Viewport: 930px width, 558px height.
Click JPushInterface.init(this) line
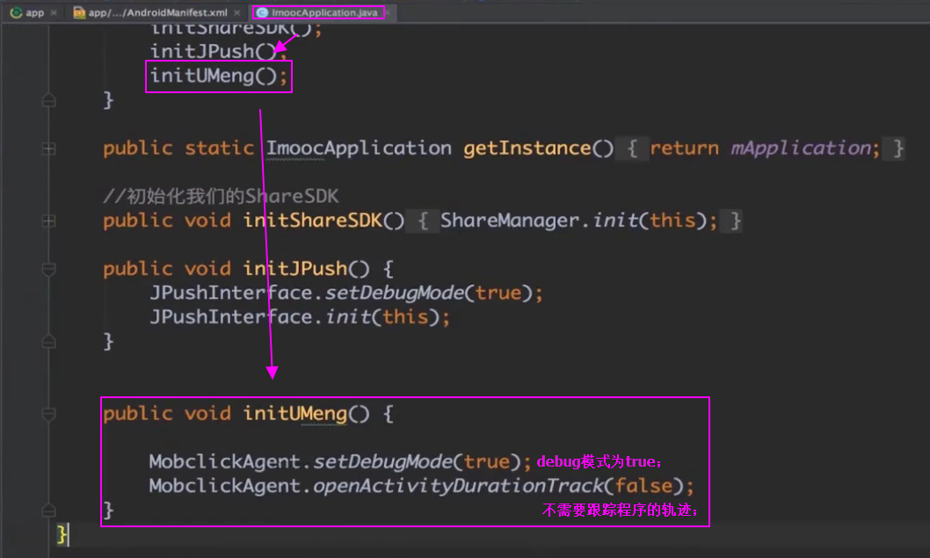point(300,317)
